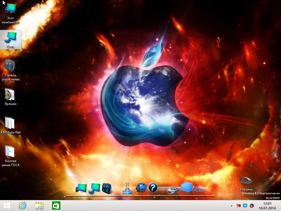
Task: Open the Windows Start button
Action: [x=7, y=206]
